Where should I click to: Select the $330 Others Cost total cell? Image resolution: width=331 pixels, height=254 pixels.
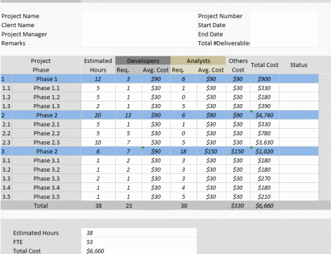[x=238, y=206]
